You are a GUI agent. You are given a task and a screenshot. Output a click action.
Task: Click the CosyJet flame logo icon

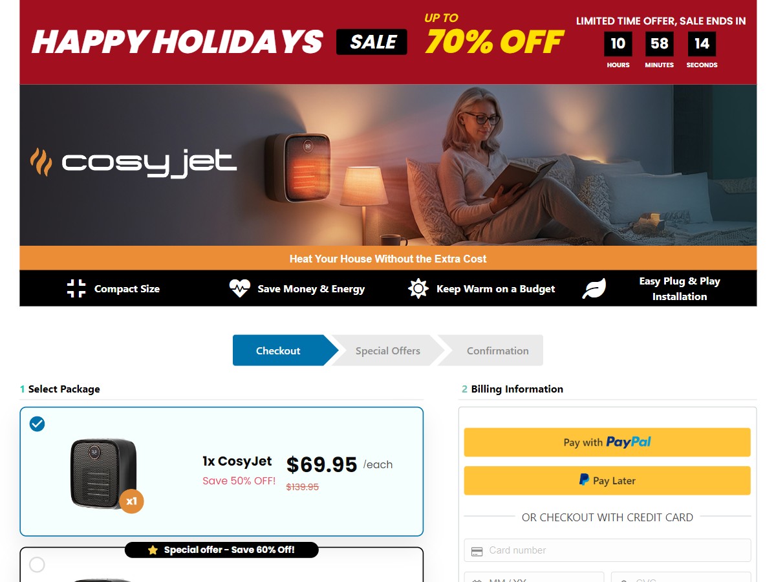coord(41,162)
